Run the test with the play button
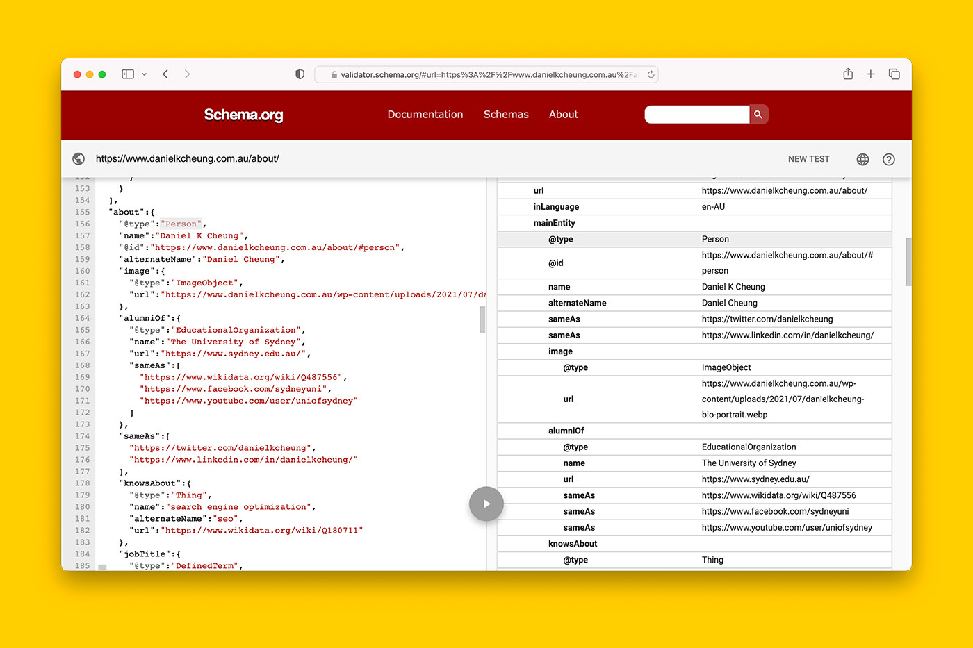973x648 pixels. 486,504
